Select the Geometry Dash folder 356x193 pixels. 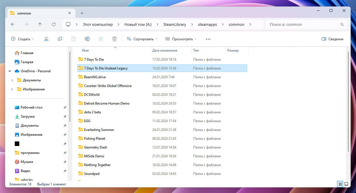coord(162,147)
